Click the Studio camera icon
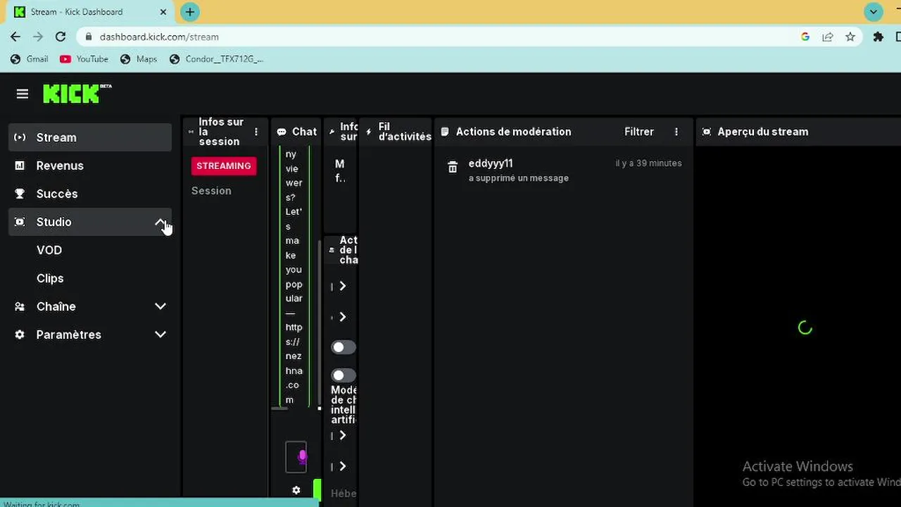The width and height of the screenshot is (901, 507). point(20,222)
